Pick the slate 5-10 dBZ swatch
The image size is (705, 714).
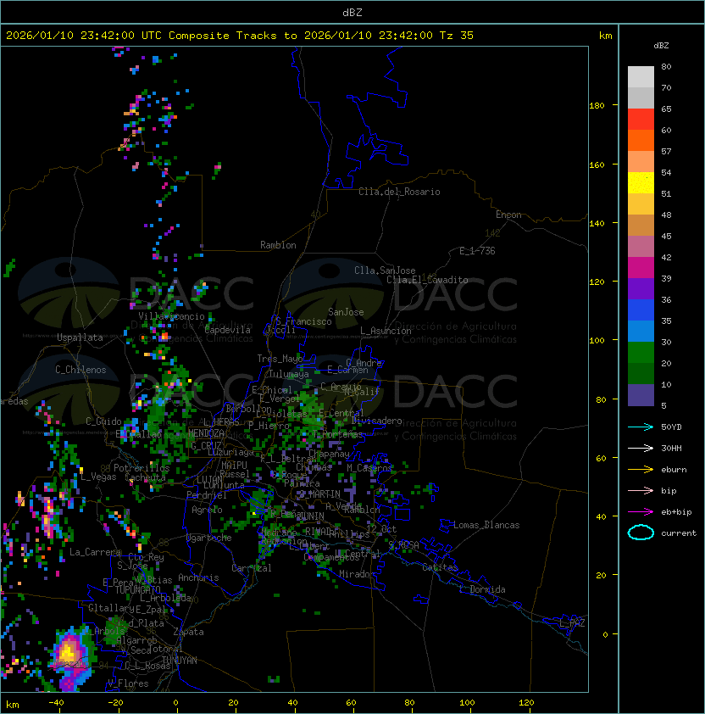pos(641,395)
